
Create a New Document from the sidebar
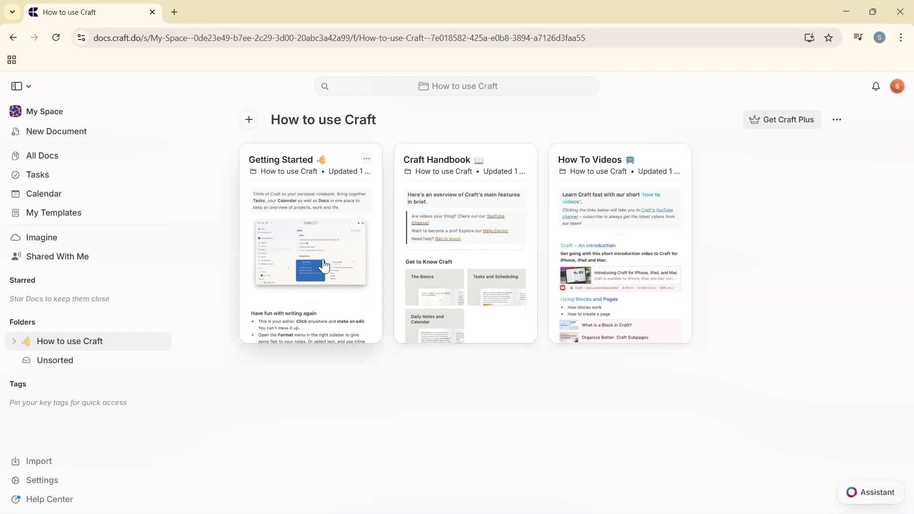[56, 131]
